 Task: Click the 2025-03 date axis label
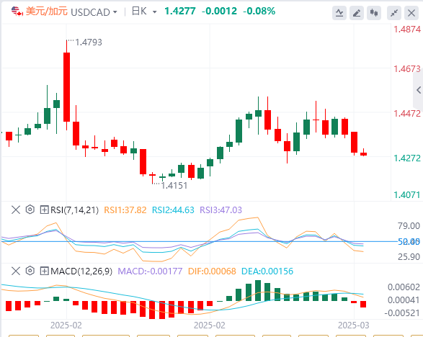point(353,325)
